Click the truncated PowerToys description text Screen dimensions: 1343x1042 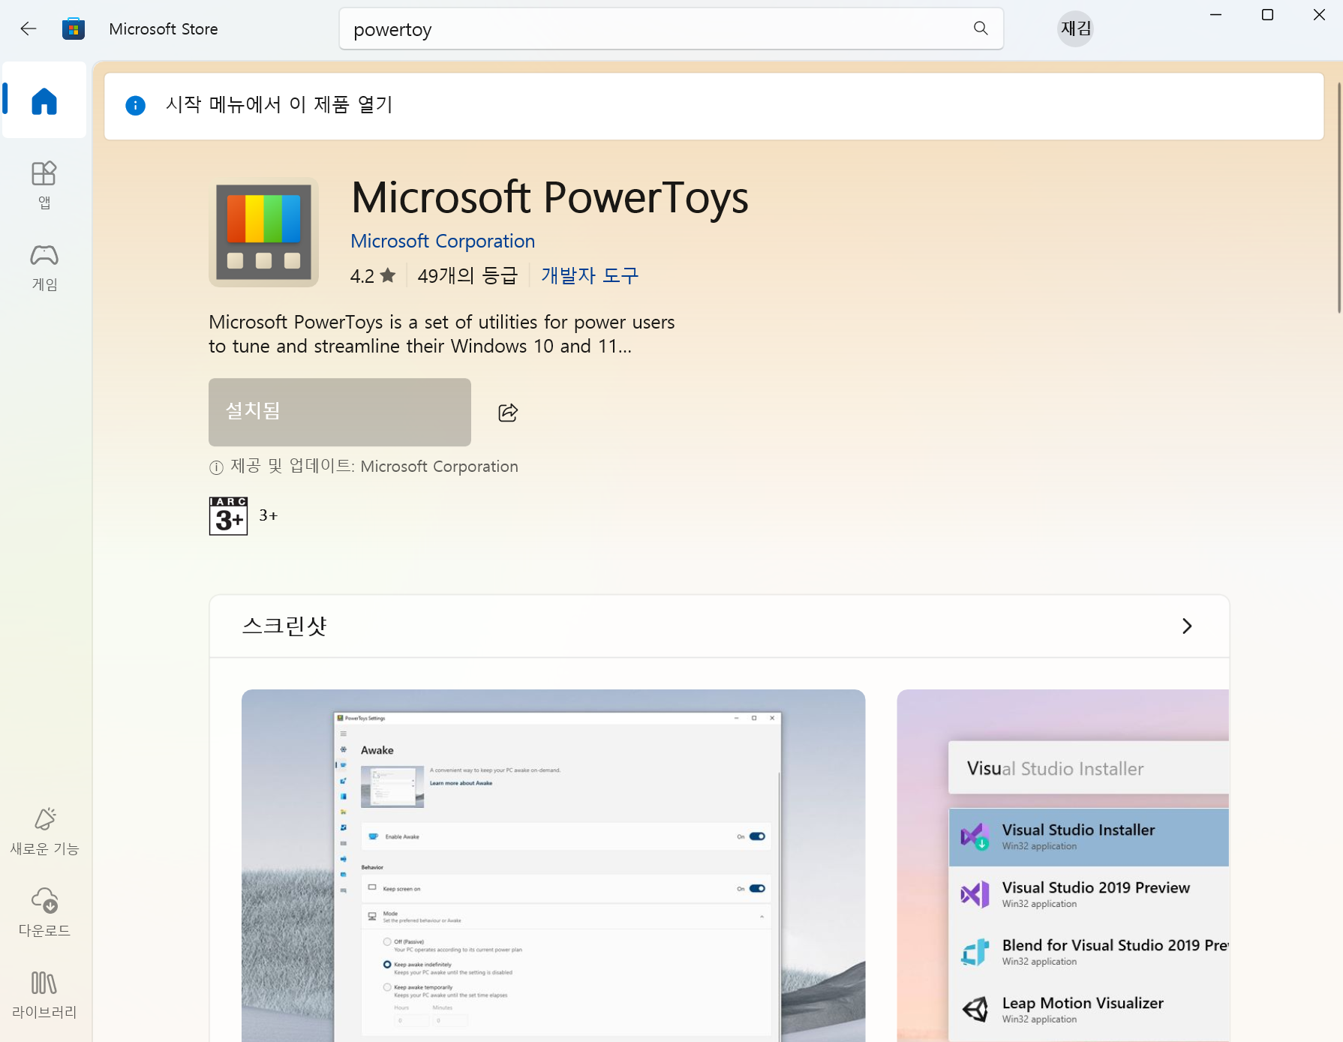[441, 335]
